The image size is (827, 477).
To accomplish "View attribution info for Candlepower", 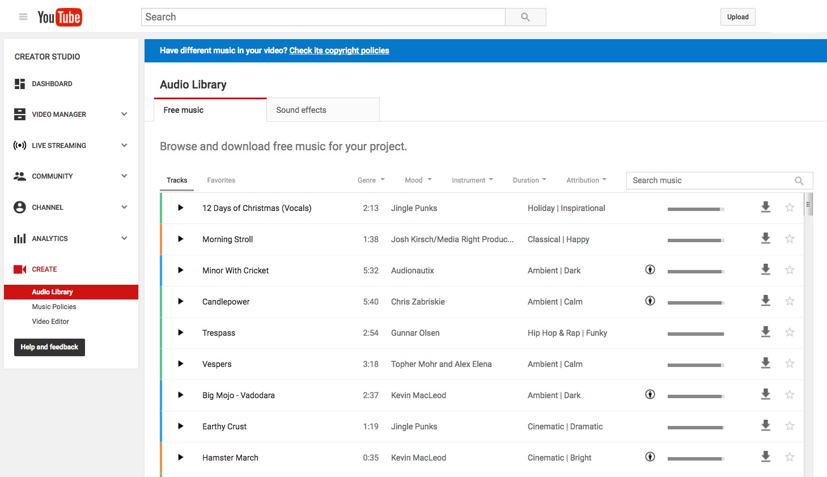I will click(x=650, y=301).
